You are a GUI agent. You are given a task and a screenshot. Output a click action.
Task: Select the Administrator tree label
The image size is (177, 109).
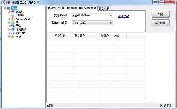pyautogui.click(x=24, y=19)
